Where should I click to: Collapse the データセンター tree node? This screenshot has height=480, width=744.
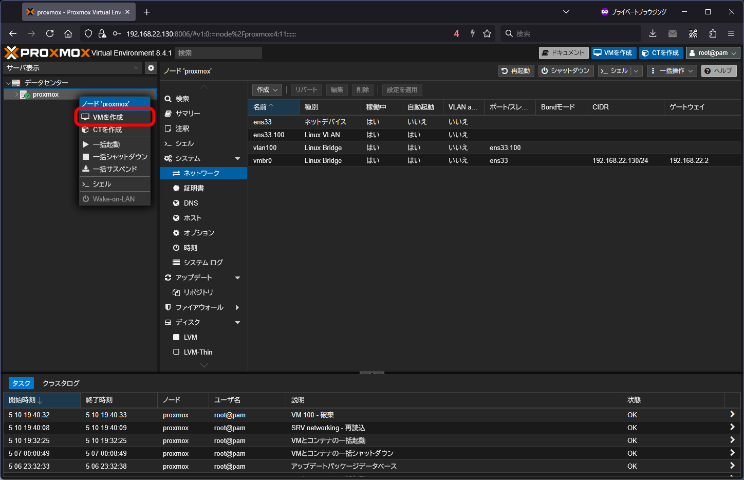(8, 83)
